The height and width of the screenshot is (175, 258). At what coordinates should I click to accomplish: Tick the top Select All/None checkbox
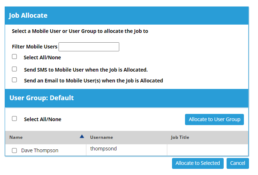click(x=14, y=57)
